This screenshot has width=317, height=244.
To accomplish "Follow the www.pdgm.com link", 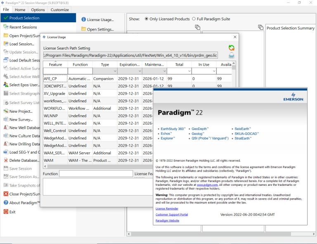I will pyautogui.click(x=207, y=185).
